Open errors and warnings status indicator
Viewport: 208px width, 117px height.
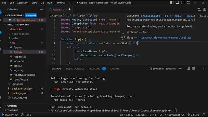[x=26, y=115]
